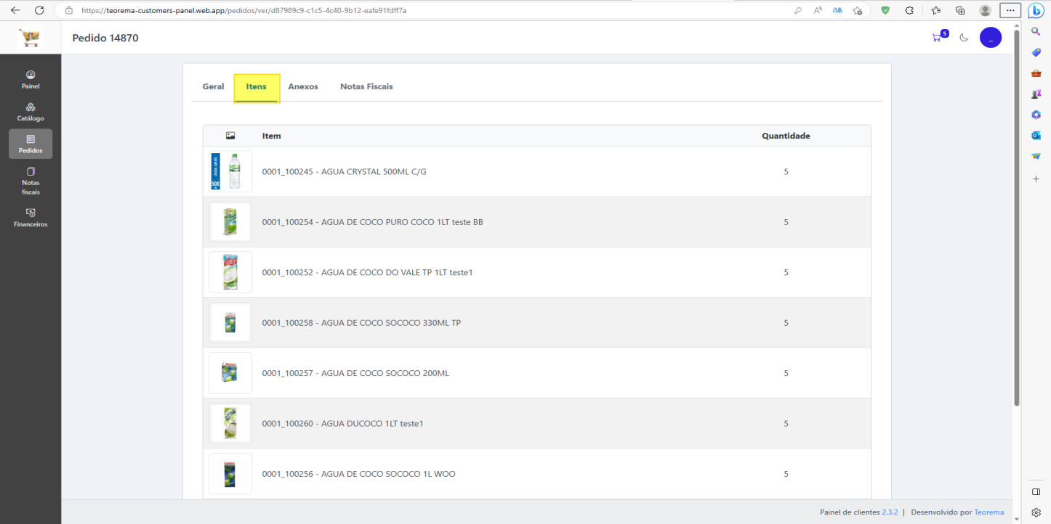1051x524 pixels.
Task: Open the sidebar settings gear icon
Action: pyautogui.click(x=1036, y=512)
